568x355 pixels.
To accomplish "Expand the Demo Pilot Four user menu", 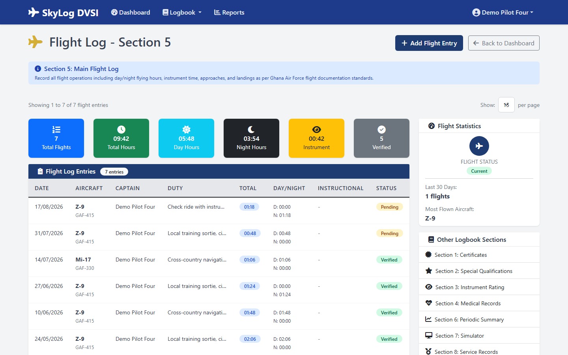I will point(503,13).
